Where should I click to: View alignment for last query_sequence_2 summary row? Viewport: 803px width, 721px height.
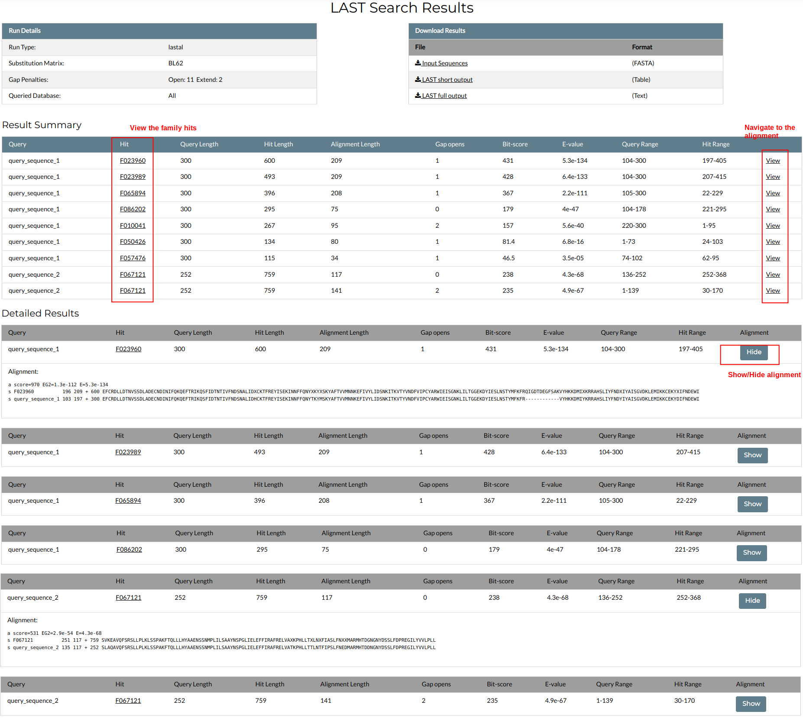[772, 291]
